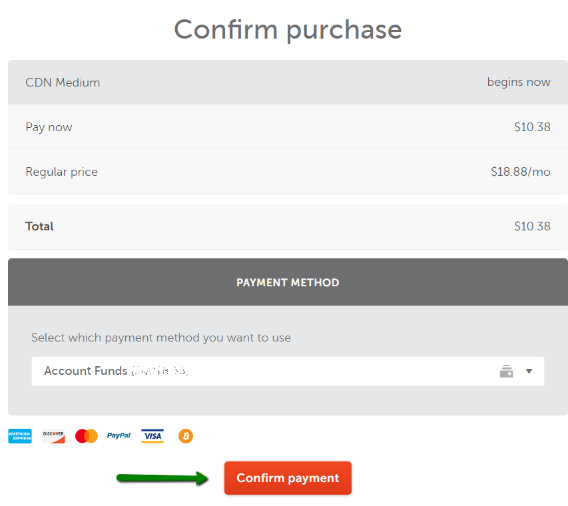Click the wallet icon in payment selector
This screenshot has width=568, height=506.
coord(507,372)
